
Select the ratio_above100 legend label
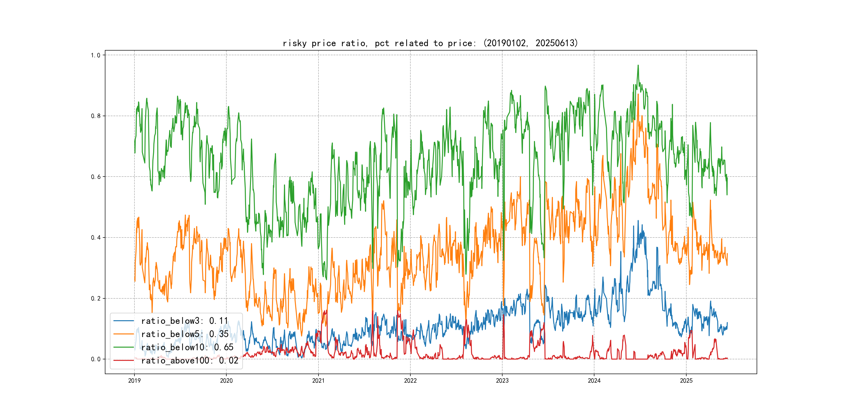[189, 360]
